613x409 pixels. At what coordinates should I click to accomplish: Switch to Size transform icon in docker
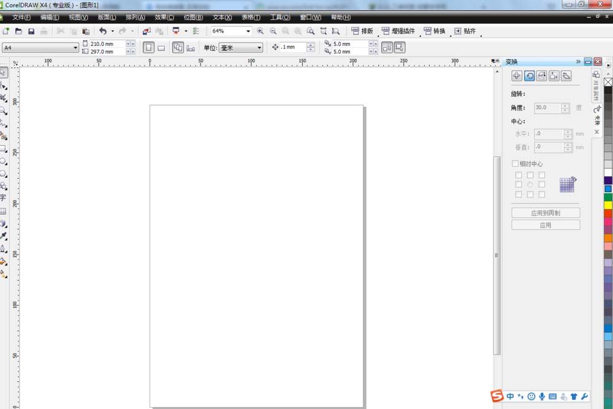pos(554,76)
